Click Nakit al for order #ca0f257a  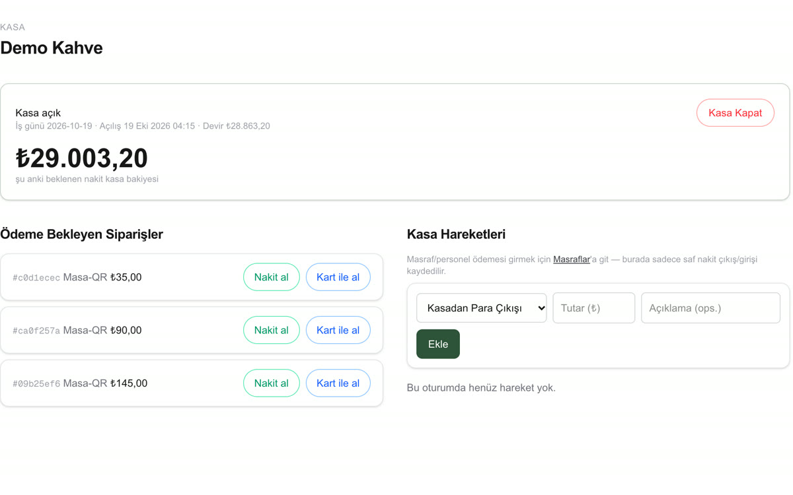271,330
